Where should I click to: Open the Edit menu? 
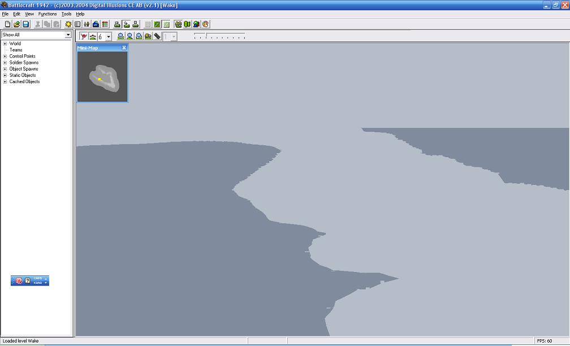tap(17, 14)
